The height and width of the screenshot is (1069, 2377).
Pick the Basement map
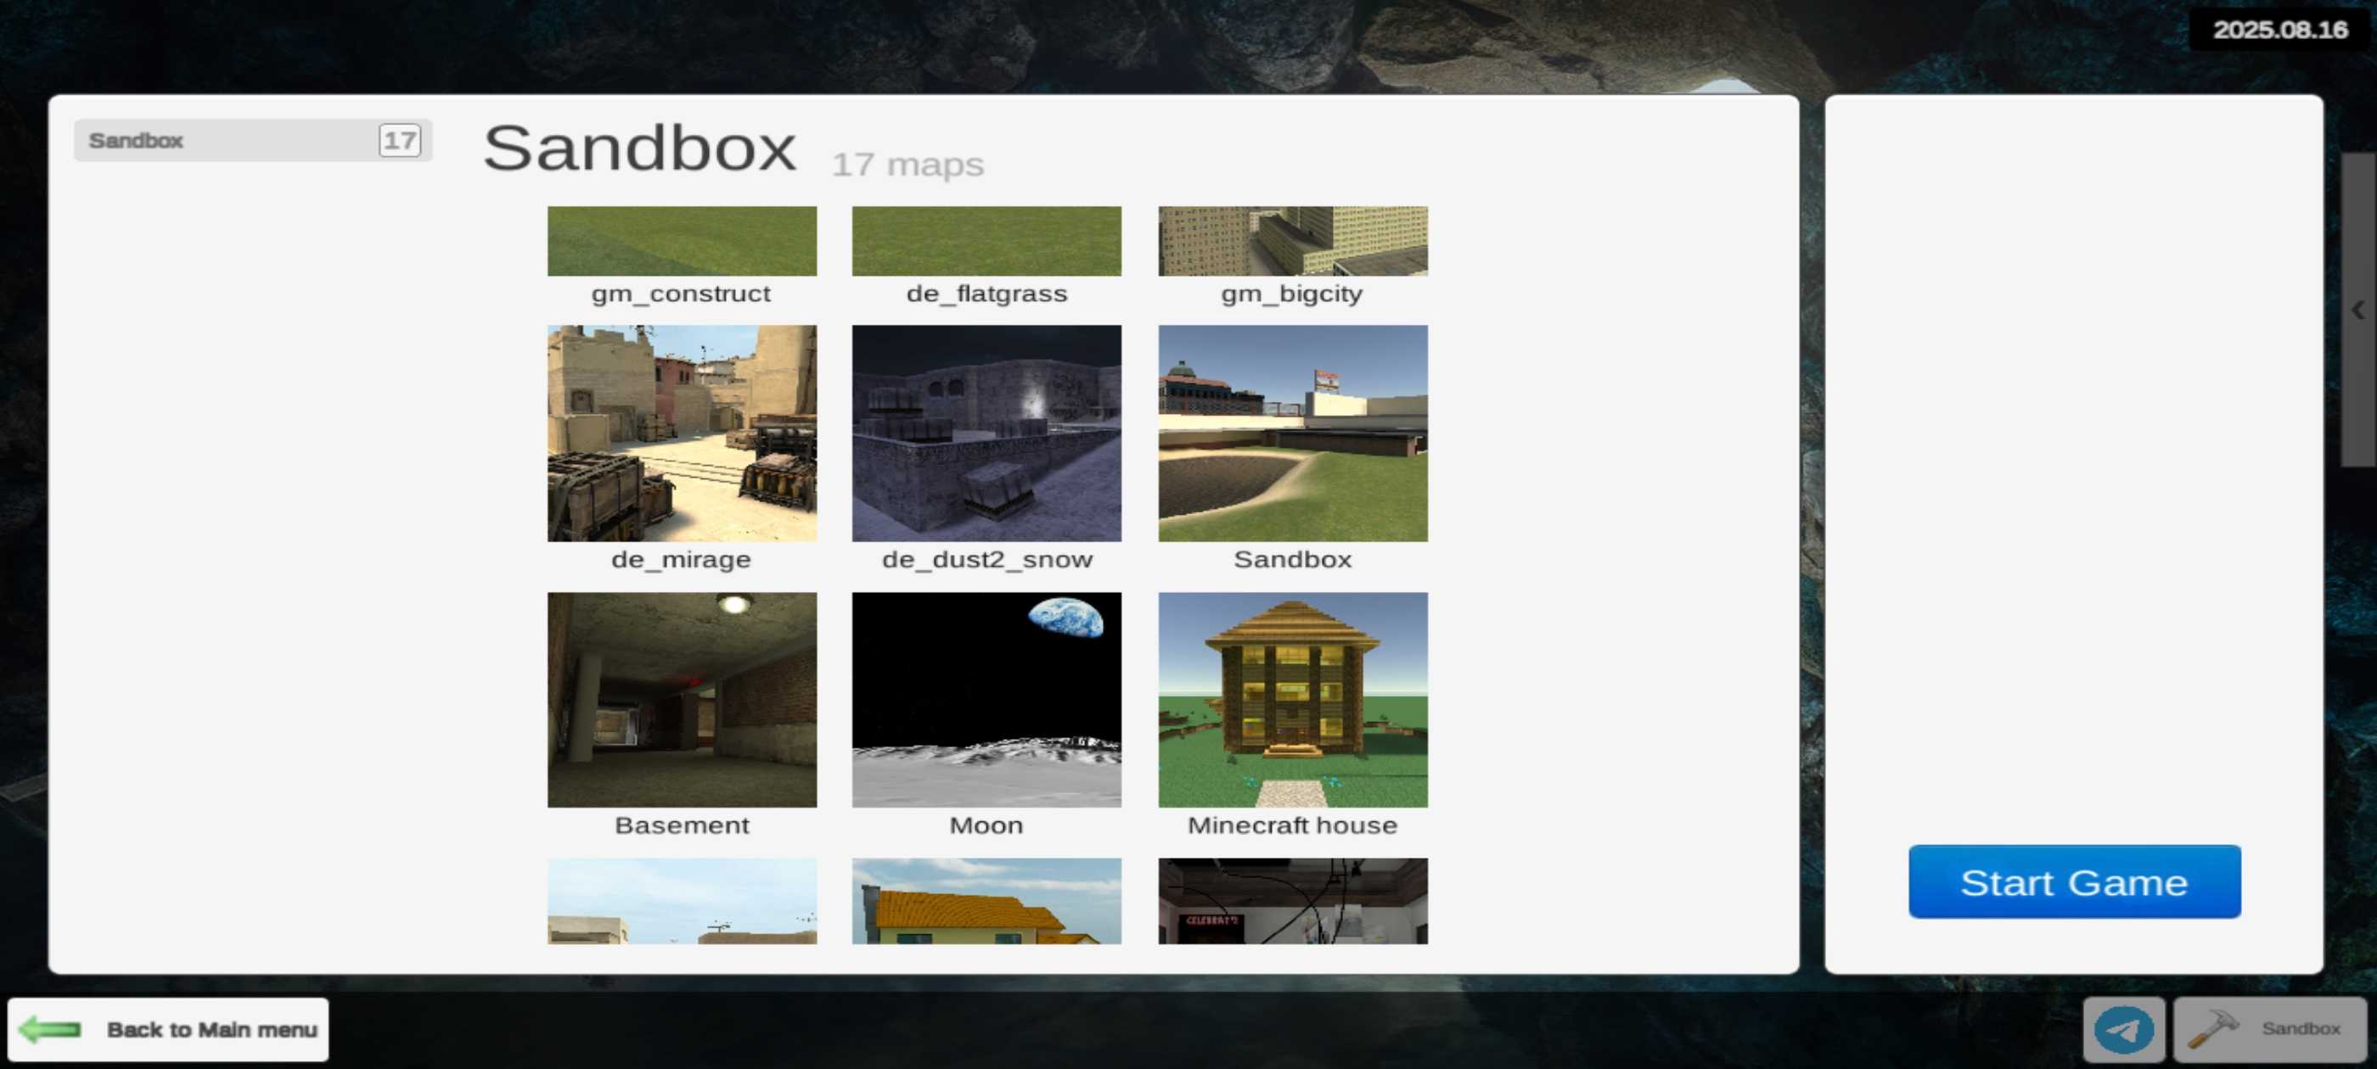tap(681, 700)
